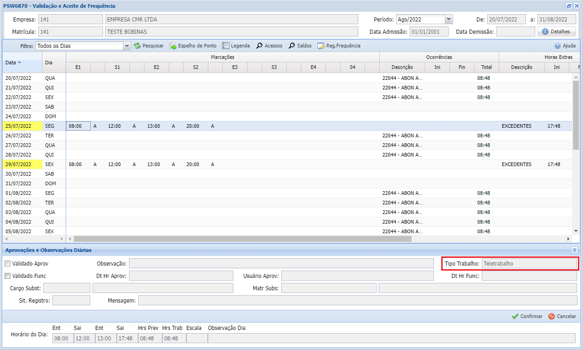Click the Usuário Aprov field
The image size is (583, 350).
[357, 276]
